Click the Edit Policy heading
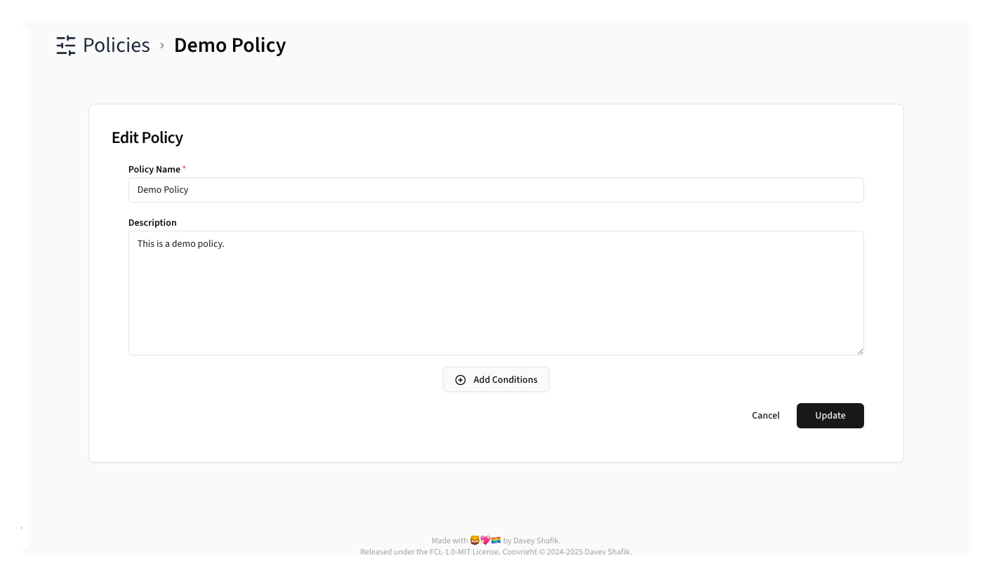 pyautogui.click(x=147, y=137)
